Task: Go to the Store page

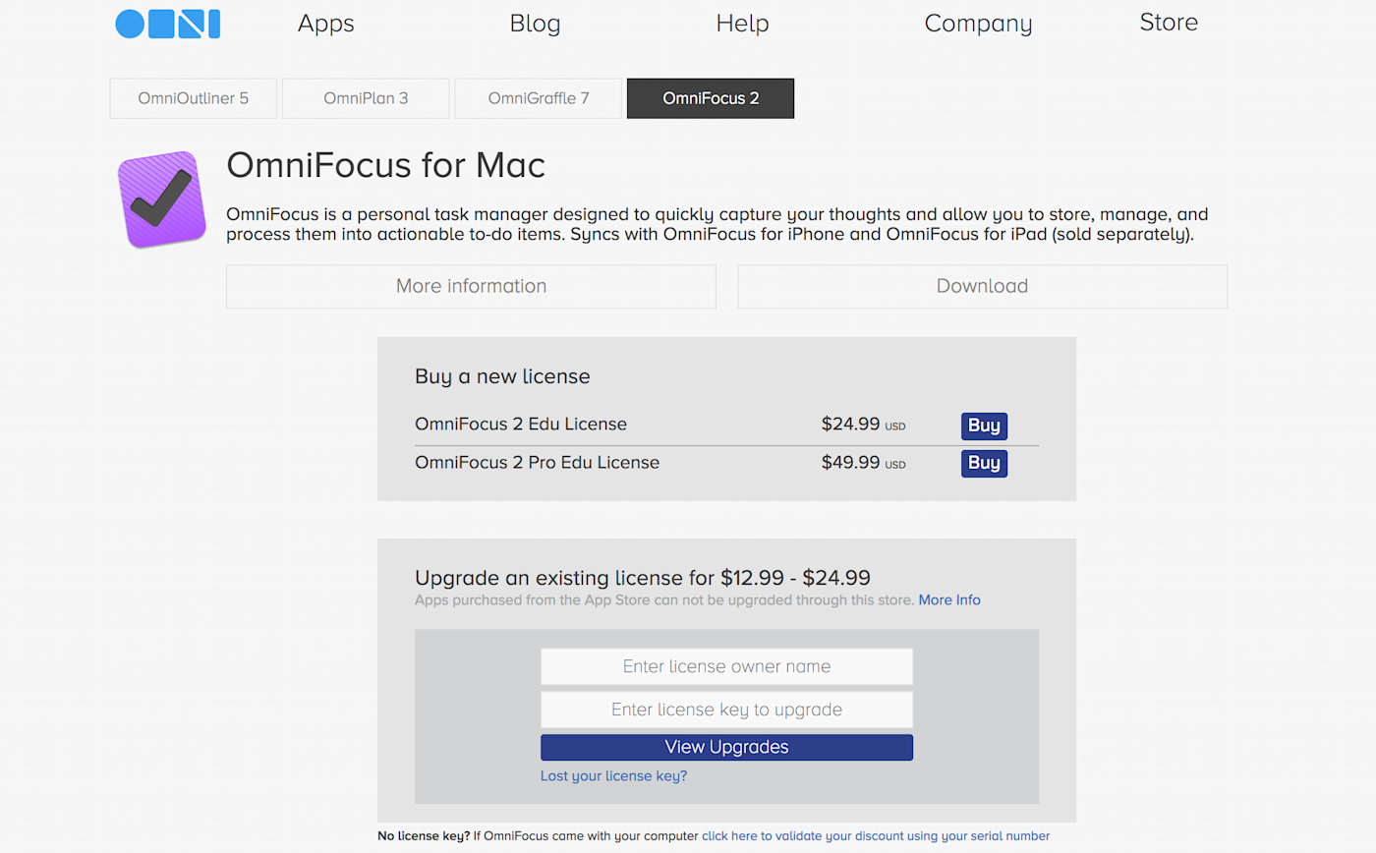Action: pyautogui.click(x=1169, y=23)
